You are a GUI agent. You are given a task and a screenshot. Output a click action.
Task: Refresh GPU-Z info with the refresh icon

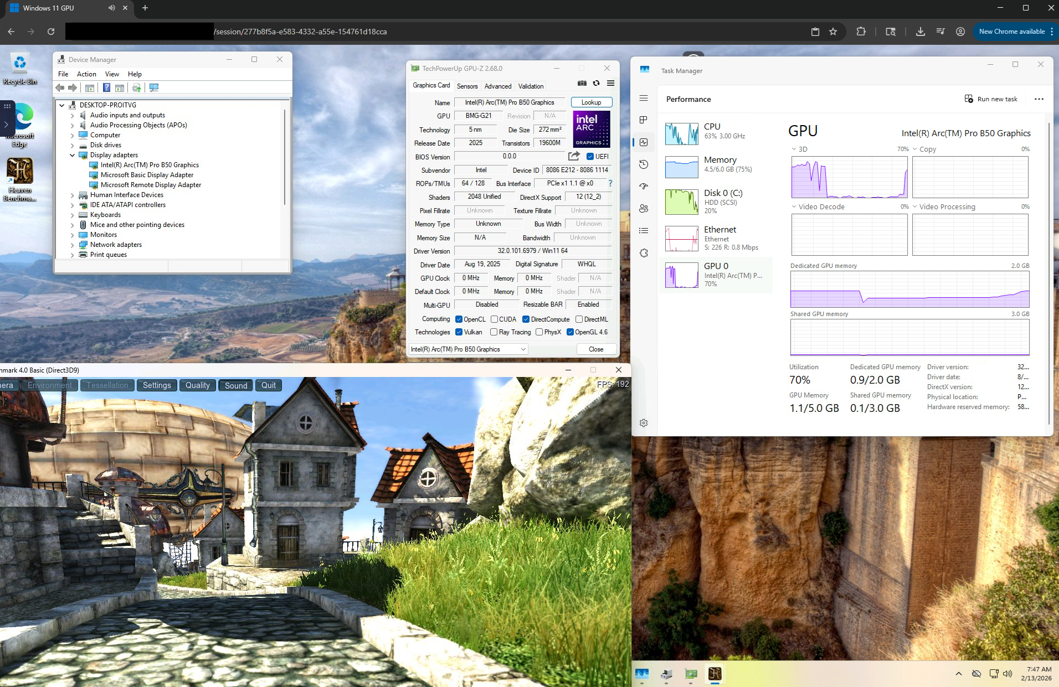tap(597, 83)
